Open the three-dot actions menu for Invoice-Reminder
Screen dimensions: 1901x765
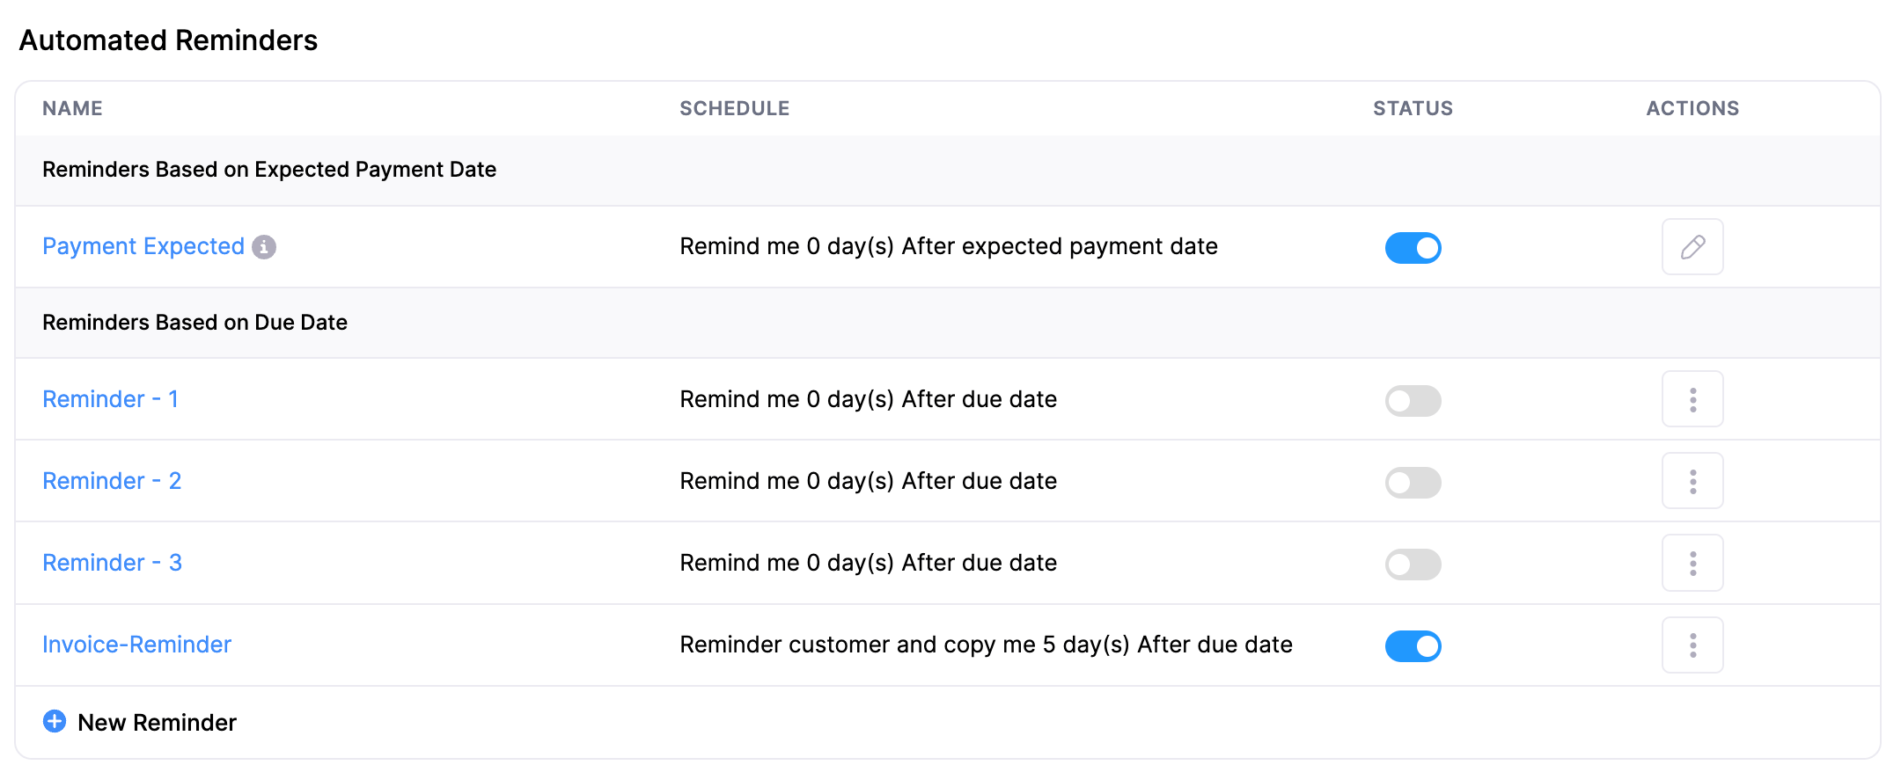tap(1692, 645)
